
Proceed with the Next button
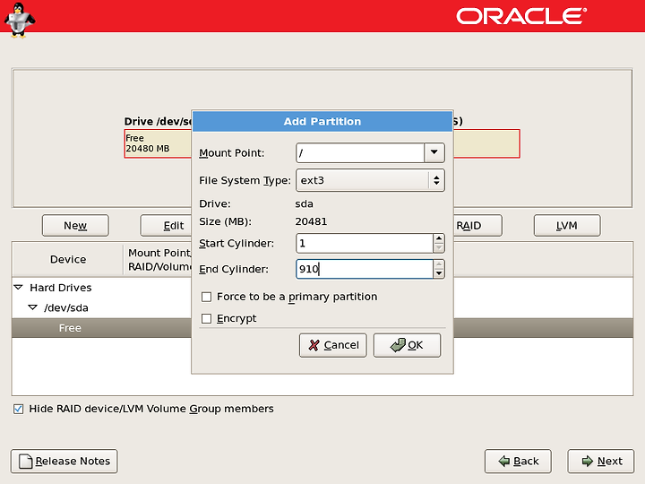pos(601,461)
